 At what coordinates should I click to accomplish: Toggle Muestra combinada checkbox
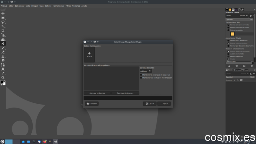point(228,54)
